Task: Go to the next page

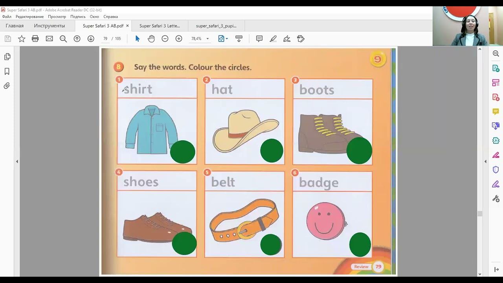Action: (91, 39)
